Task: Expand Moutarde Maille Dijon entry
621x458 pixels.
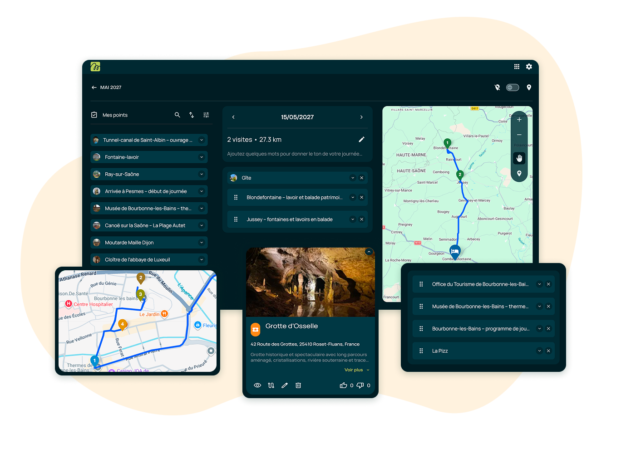Action: click(202, 243)
